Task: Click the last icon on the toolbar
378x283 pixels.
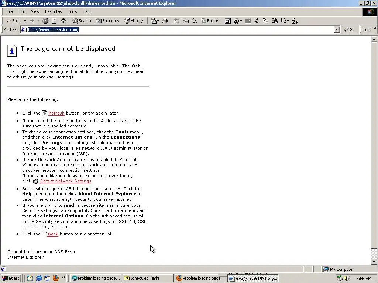Action: point(295,21)
